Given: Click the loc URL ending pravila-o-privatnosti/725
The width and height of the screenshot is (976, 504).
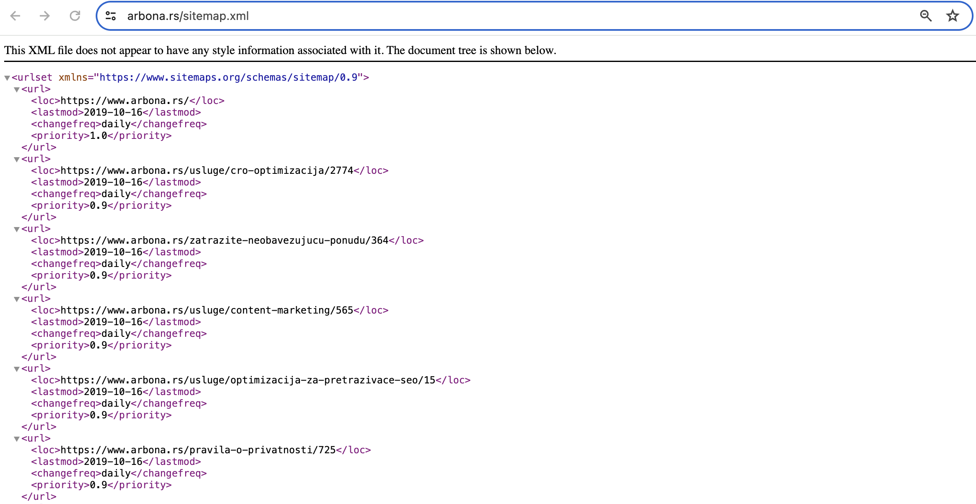Looking at the screenshot, I should click(x=198, y=450).
